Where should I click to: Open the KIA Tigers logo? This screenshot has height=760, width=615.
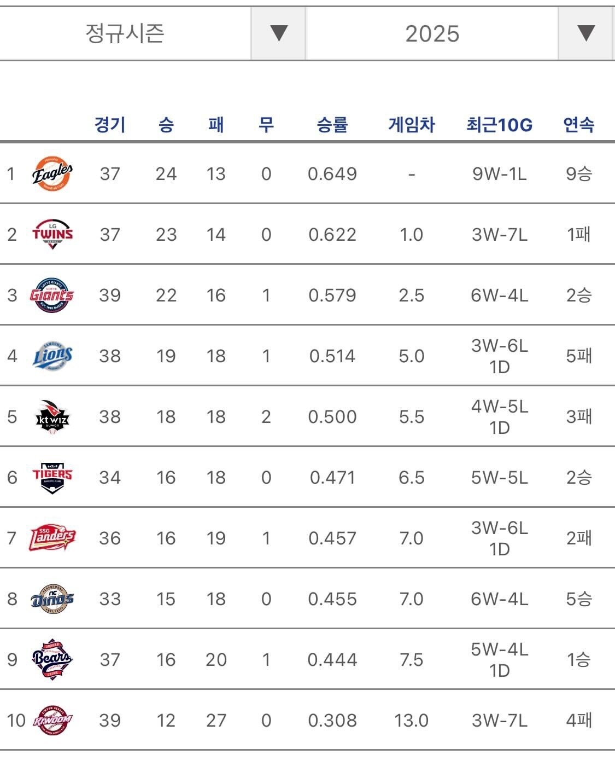(x=52, y=477)
